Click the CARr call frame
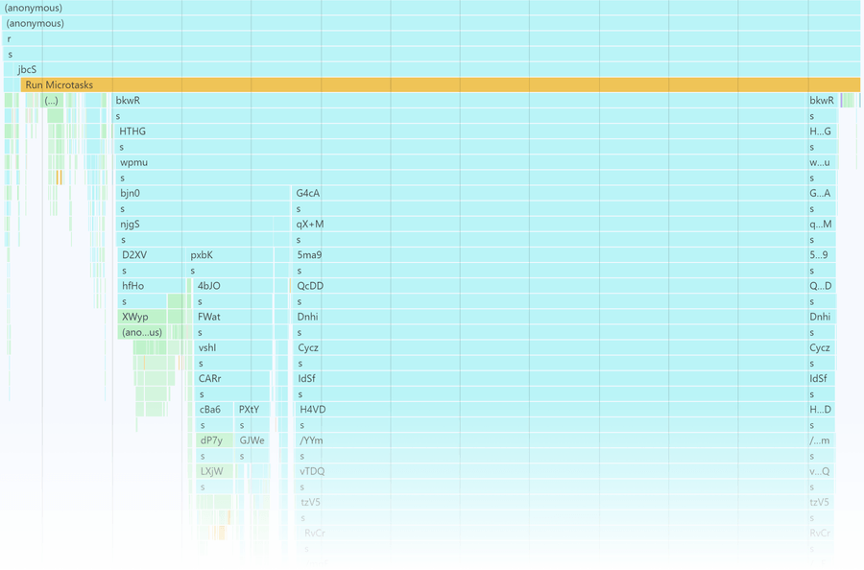 232,378
